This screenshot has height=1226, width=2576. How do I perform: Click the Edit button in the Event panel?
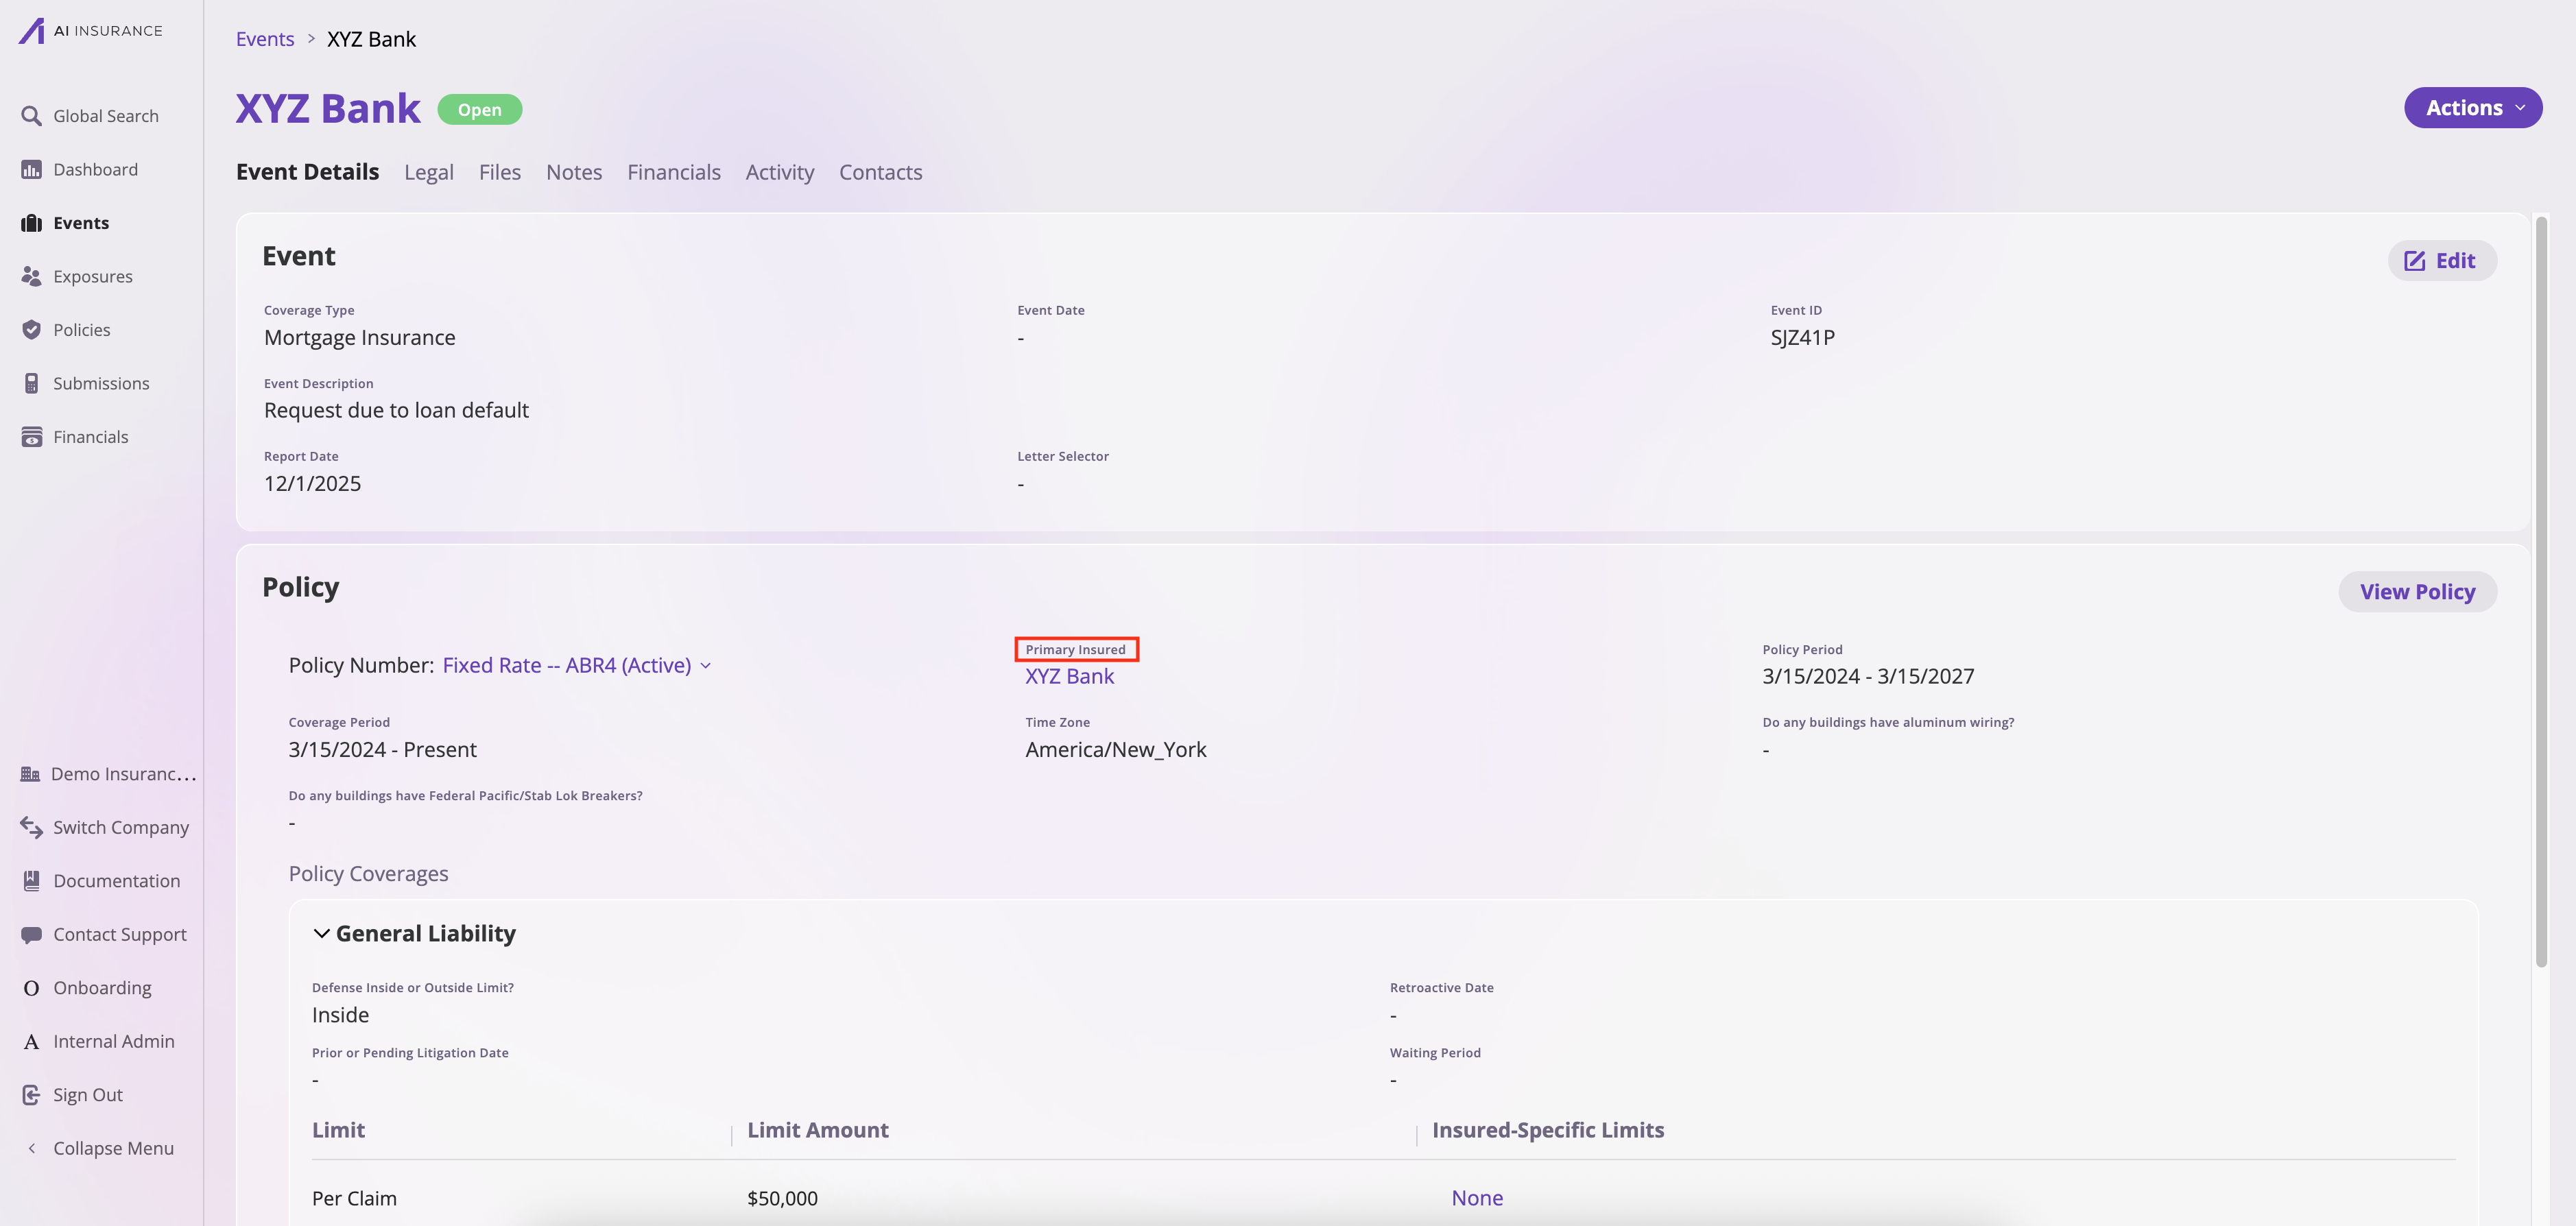[2442, 260]
